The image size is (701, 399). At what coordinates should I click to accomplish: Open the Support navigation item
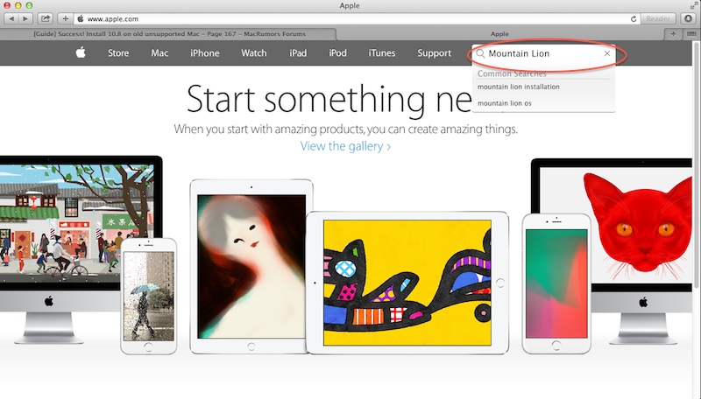click(x=434, y=53)
